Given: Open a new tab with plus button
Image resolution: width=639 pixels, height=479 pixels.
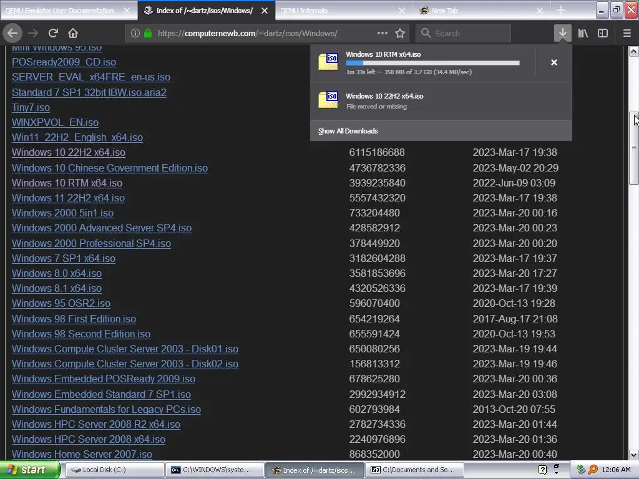Looking at the screenshot, I should [561, 10].
